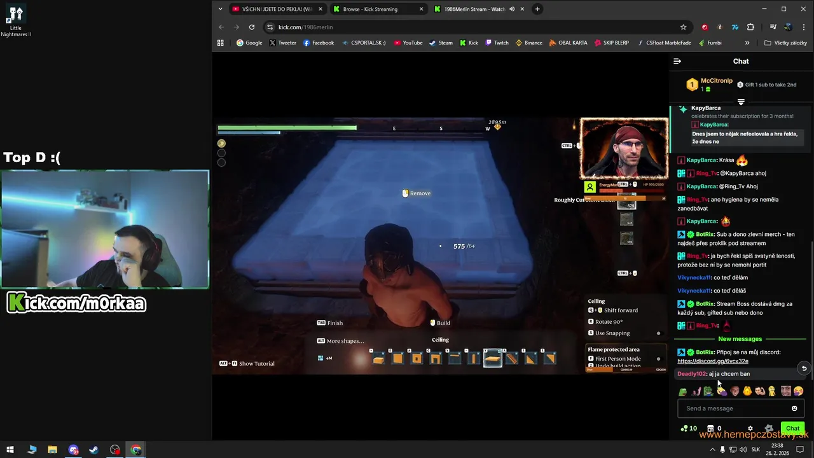Open the media control icon in Chrome toolbar
Viewport: 814px width, 458px height.
click(x=773, y=27)
